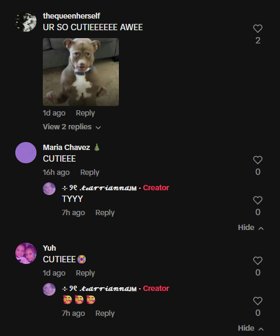Reply to Maria Chavez's comment
Viewport: 280px width, 336px height.
point(90,172)
